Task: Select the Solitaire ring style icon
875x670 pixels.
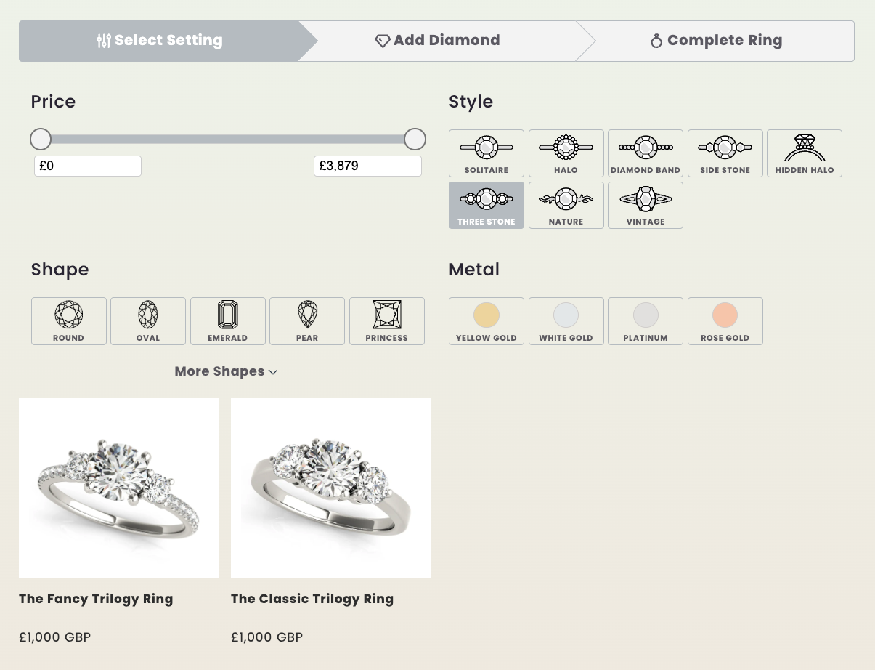Action: 487,153
